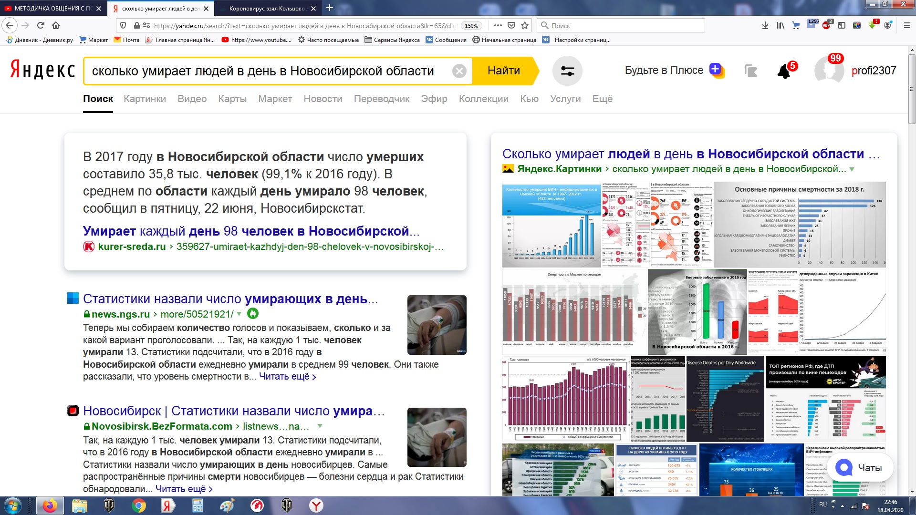Open Yandex search filter settings
916x515 pixels.
click(567, 71)
